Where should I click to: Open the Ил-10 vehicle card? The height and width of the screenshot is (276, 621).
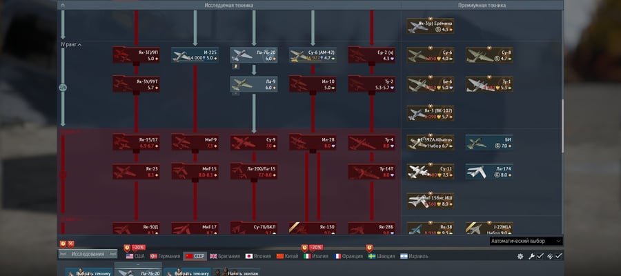pyautogui.click(x=313, y=84)
